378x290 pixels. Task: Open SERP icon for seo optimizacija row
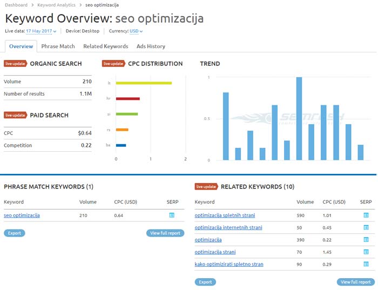pyautogui.click(x=172, y=215)
